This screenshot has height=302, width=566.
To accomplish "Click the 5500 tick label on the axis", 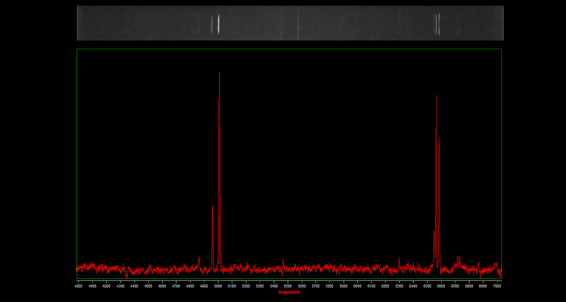I will pyautogui.click(x=287, y=286).
